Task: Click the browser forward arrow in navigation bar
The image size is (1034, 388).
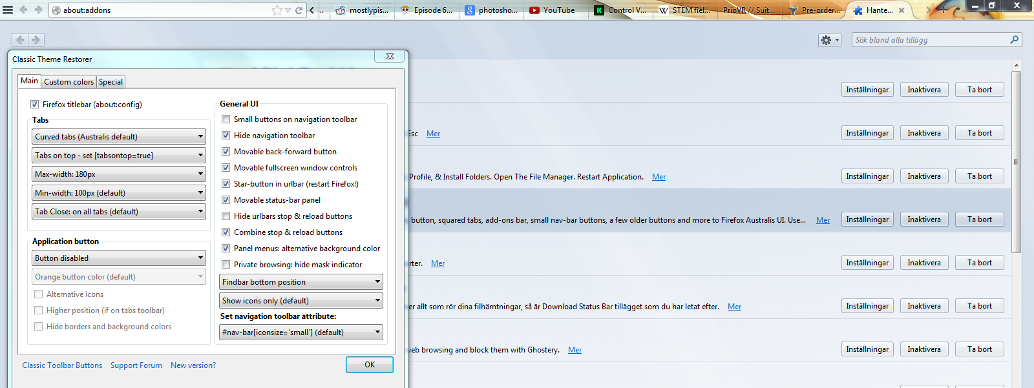Action: click(38, 10)
